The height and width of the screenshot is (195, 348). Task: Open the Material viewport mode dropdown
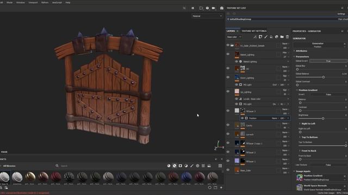(207, 16)
